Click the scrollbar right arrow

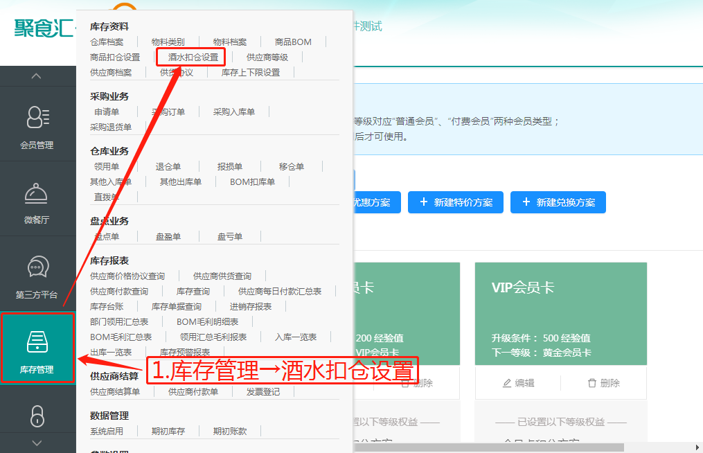(x=697, y=447)
